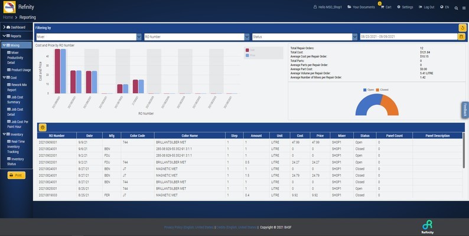Click the Print button
The width and height of the screenshot is (469, 236).
[17, 175]
